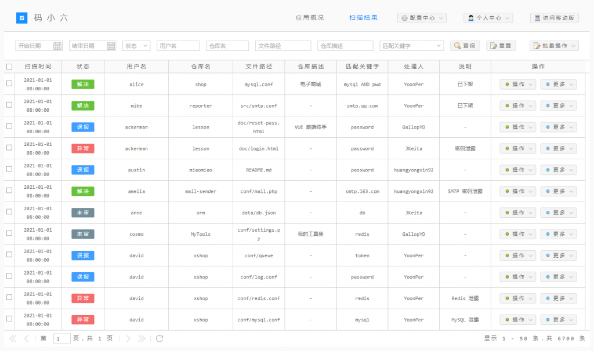Image resolution: width=594 pixels, height=351 pixels.
Task: Open the 匹配关键字 dropdown filter
Action: 412,46
